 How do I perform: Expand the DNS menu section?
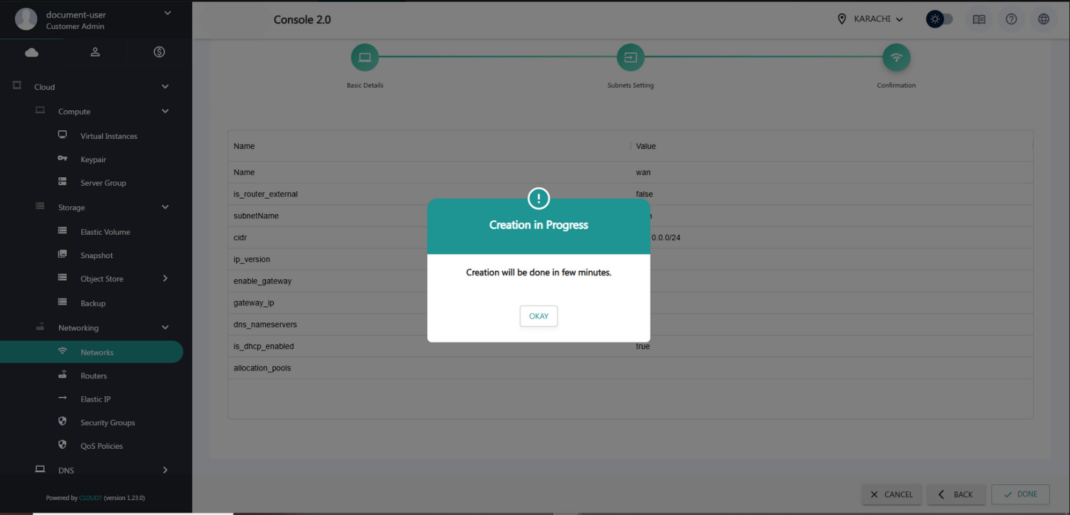[x=165, y=470]
